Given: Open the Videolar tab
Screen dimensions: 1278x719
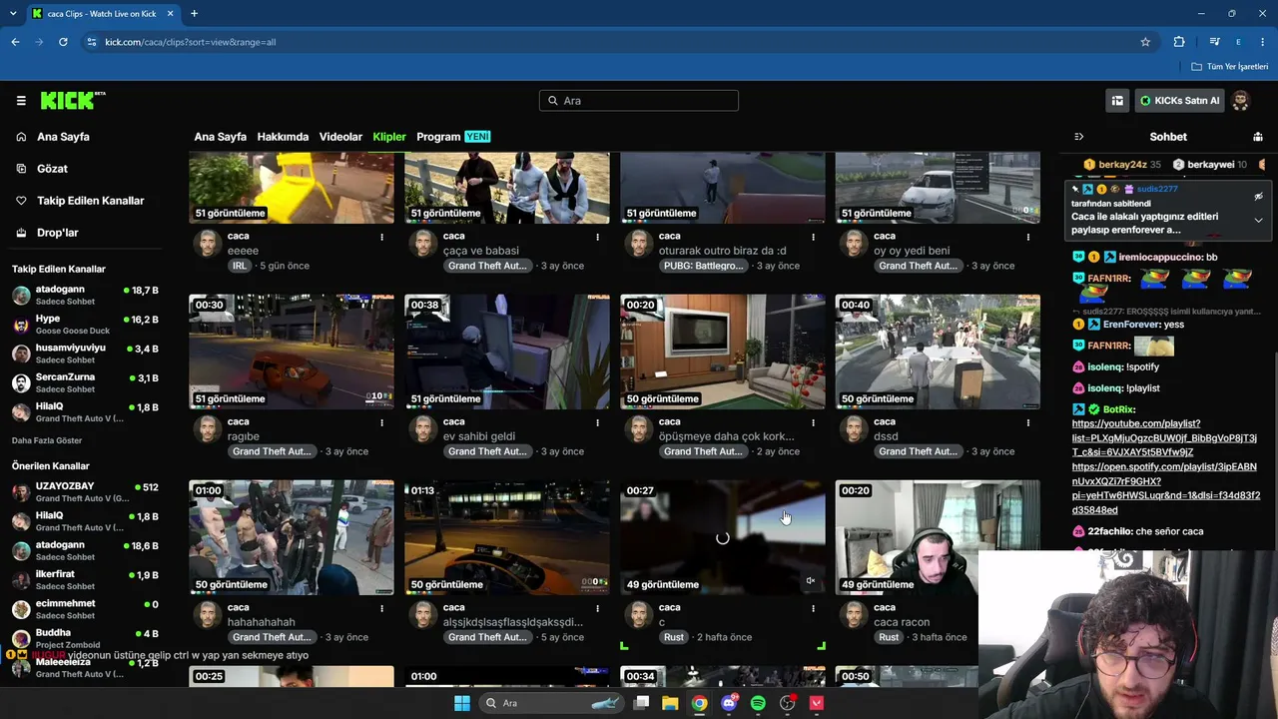Looking at the screenshot, I should pos(340,137).
